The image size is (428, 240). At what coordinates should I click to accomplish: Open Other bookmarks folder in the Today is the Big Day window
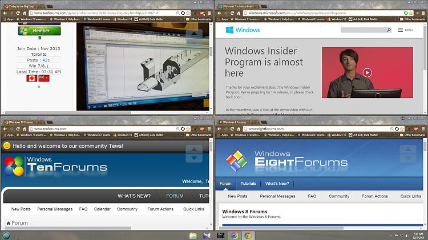point(198,19)
